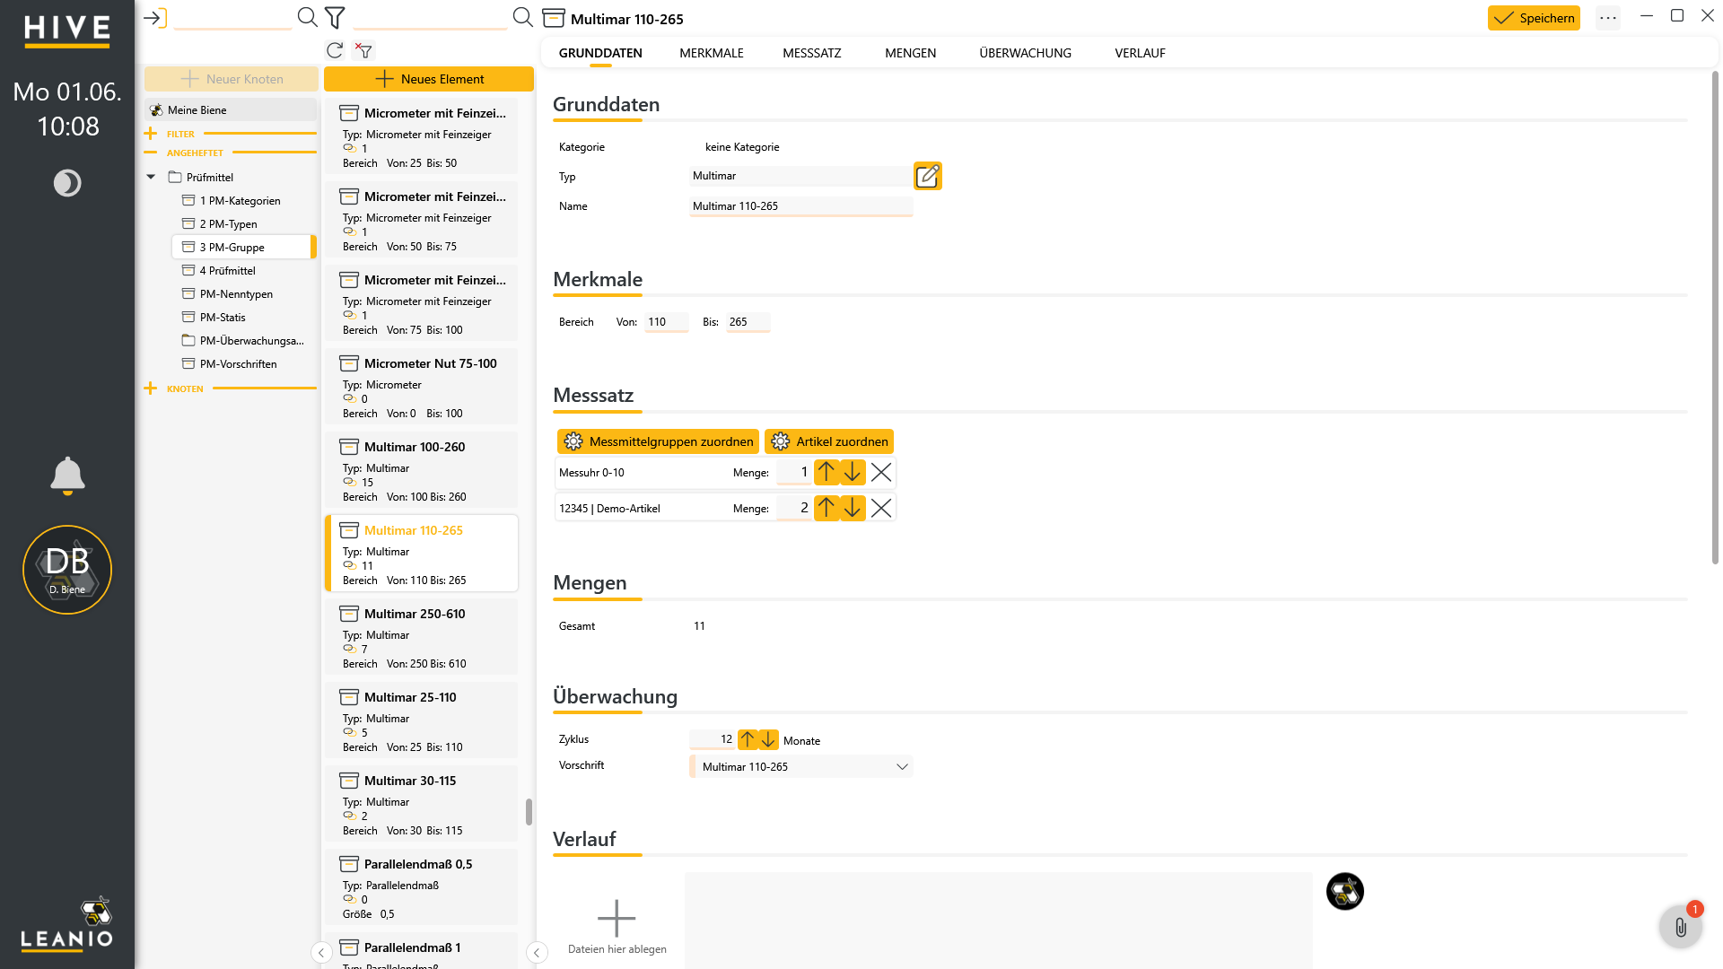The height and width of the screenshot is (969, 1723).
Task: Move Demo-Artikel row up
Action: point(827,508)
